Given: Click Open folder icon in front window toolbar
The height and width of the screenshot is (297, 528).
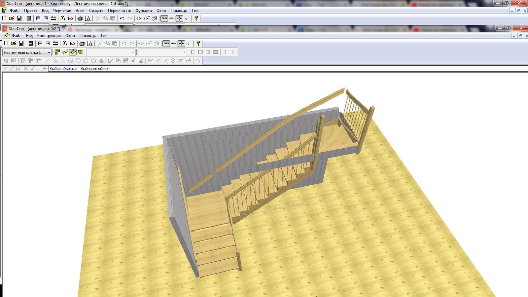Looking at the screenshot, I should tap(14, 43).
